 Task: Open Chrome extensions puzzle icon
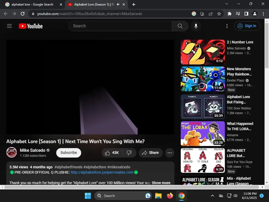229,14
